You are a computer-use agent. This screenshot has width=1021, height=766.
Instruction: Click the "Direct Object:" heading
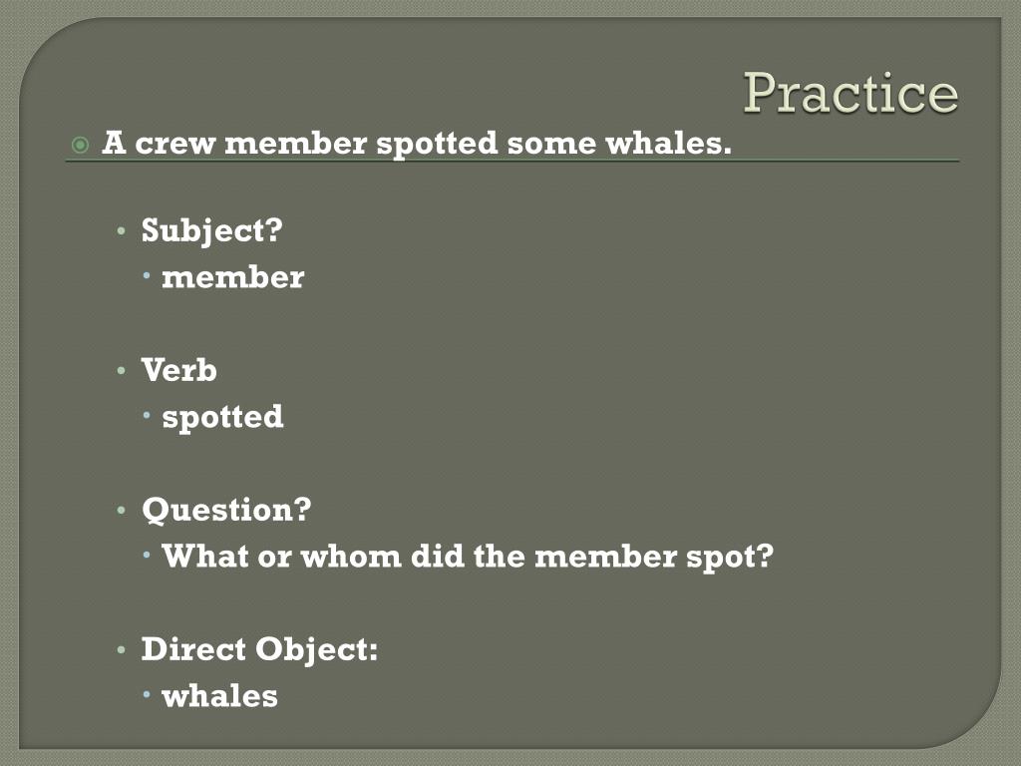tap(260, 650)
